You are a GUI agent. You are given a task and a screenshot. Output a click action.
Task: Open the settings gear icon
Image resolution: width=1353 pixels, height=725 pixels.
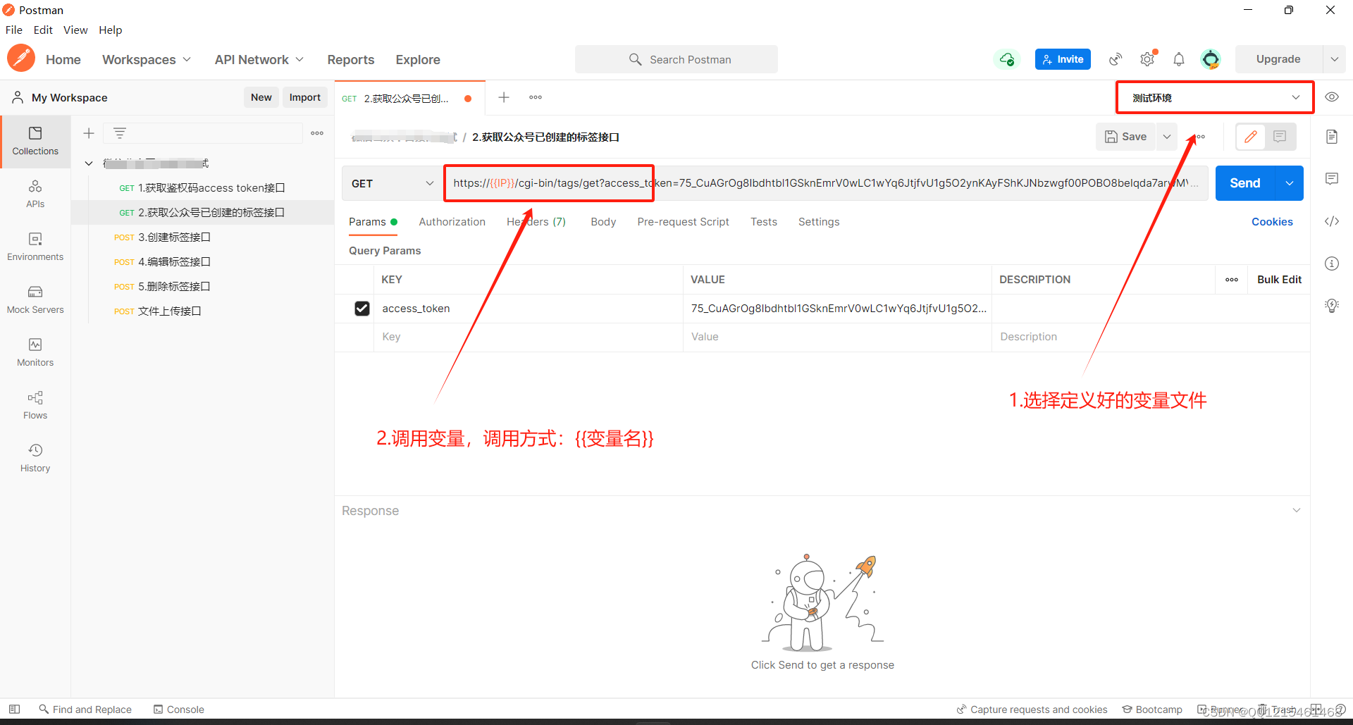pyautogui.click(x=1147, y=59)
